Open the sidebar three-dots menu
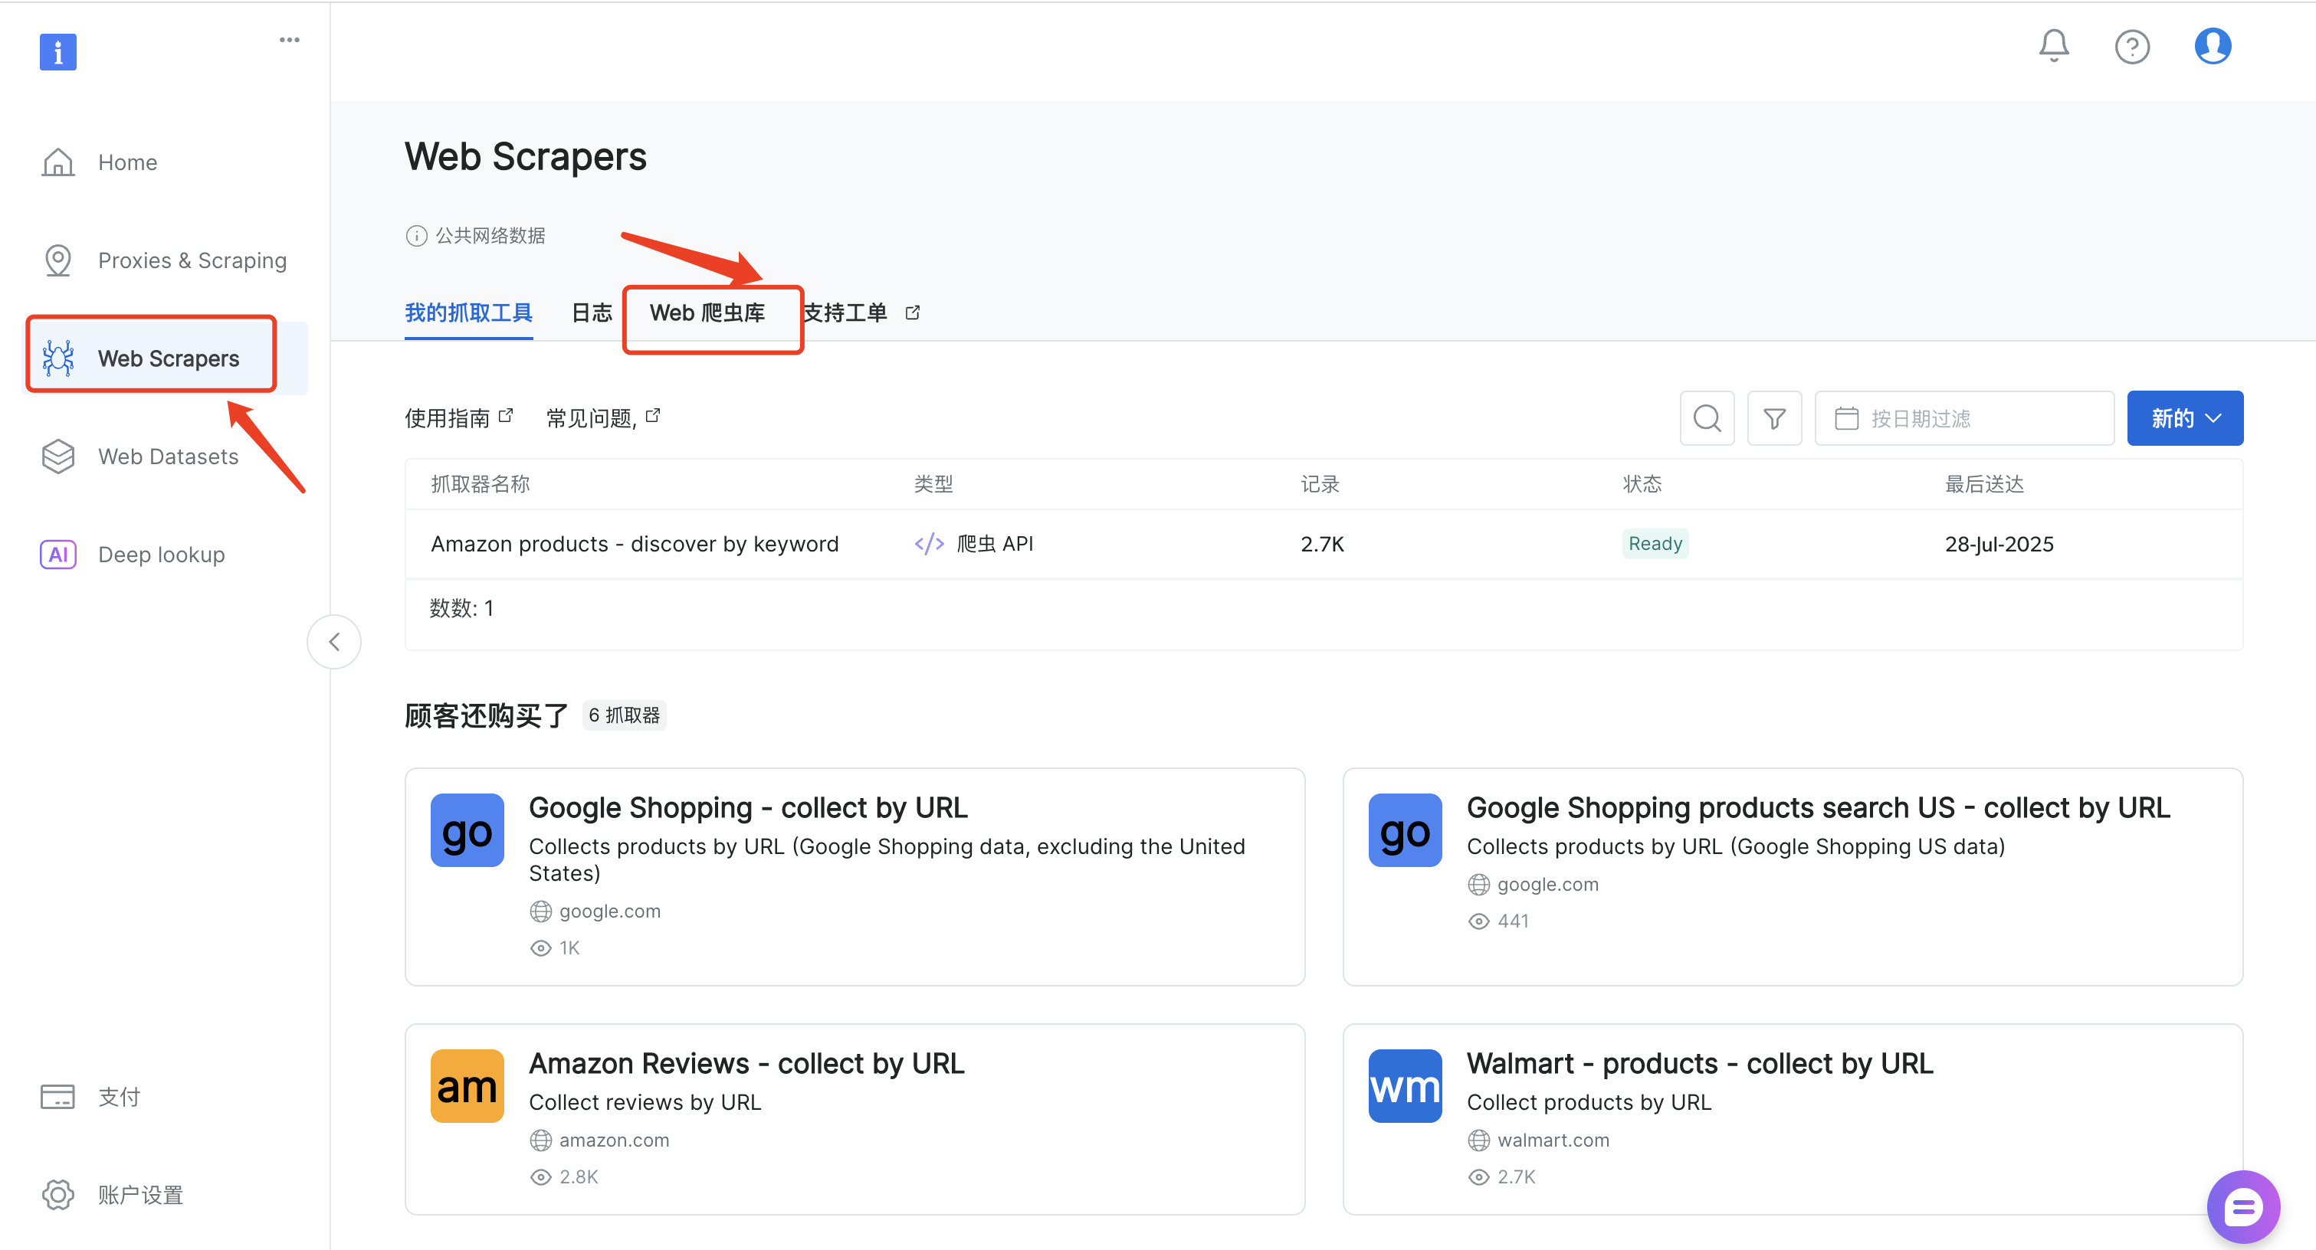The image size is (2316, 1250). point(289,40)
